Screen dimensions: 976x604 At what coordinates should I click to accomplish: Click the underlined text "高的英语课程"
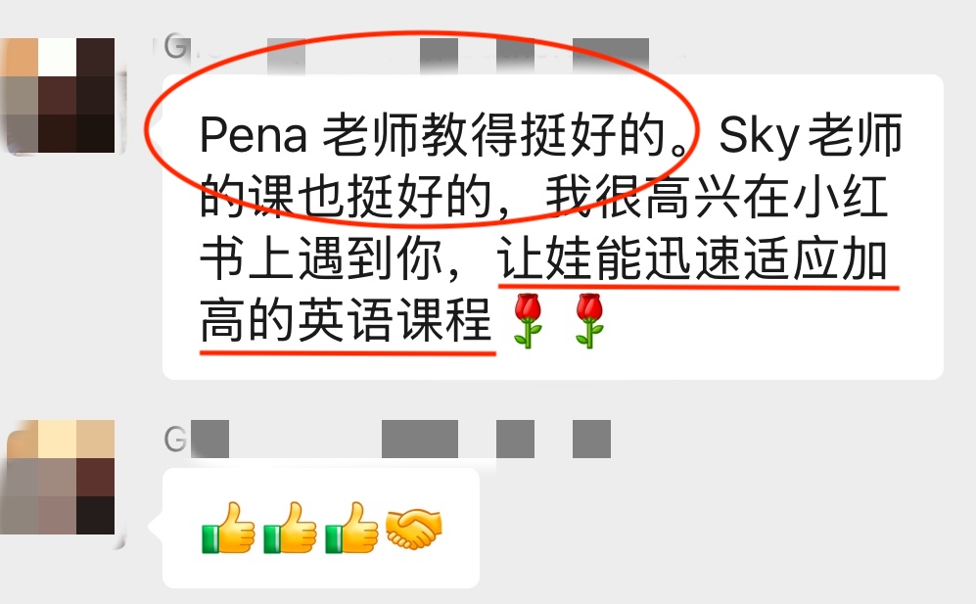click(347, 321)
